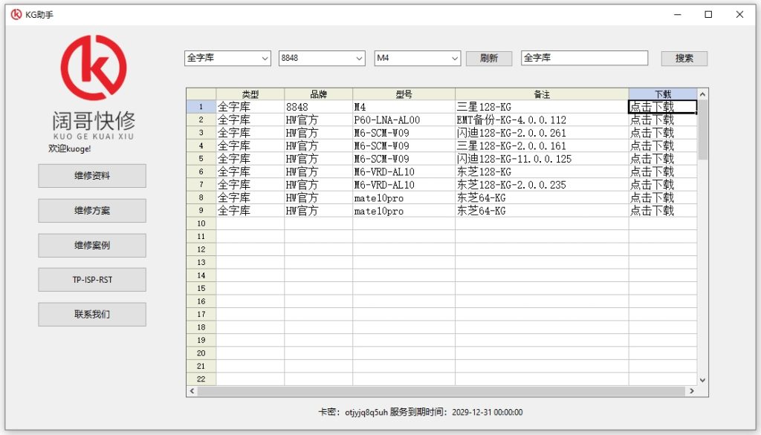This screenshot has height=435, width=761.
Task: Open the 8848 brand dropdown
Action: click(322, 58)
